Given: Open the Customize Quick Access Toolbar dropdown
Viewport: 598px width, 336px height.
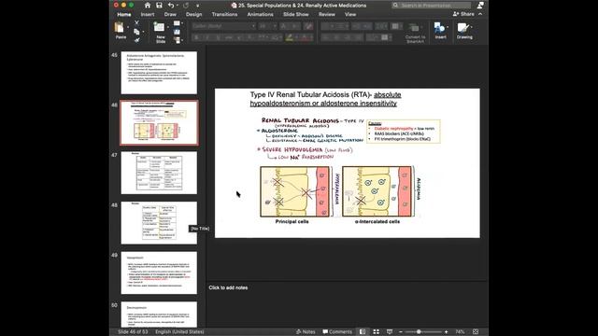Looking at the screenshot, I should [x=197, y=6].
